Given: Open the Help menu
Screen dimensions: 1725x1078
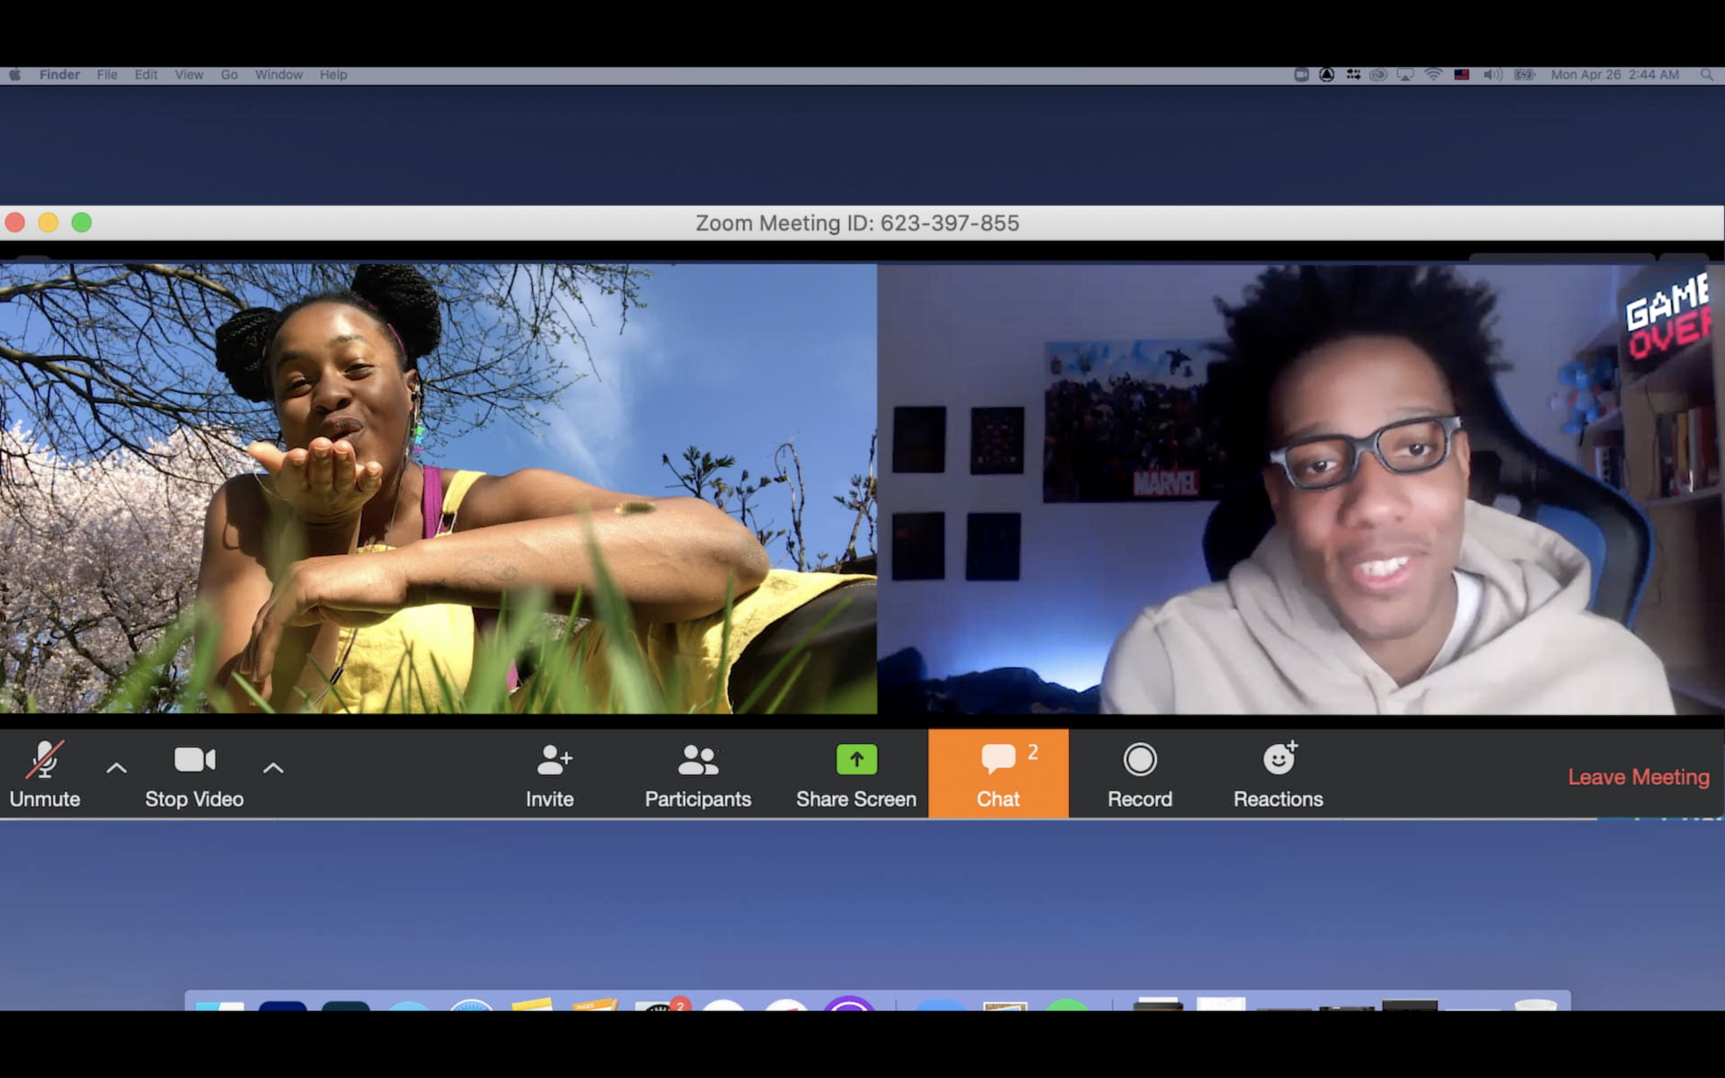Looking at the screenshot, I should click(x=333, y=75).
